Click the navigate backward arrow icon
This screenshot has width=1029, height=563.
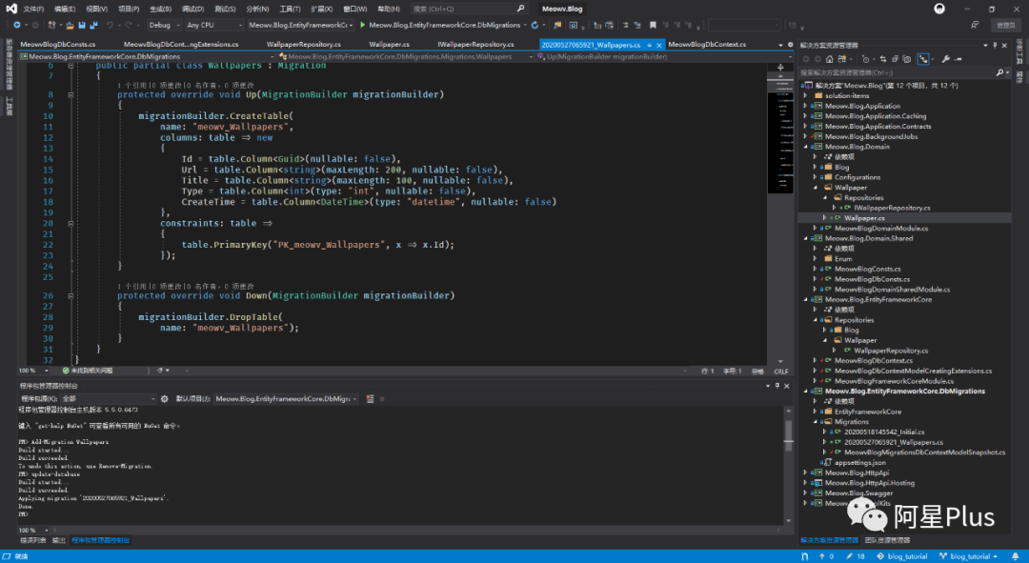click(x=17, y=25)
